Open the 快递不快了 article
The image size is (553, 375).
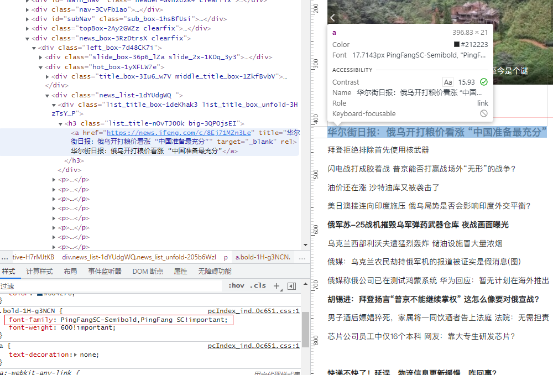click(412, 372)
